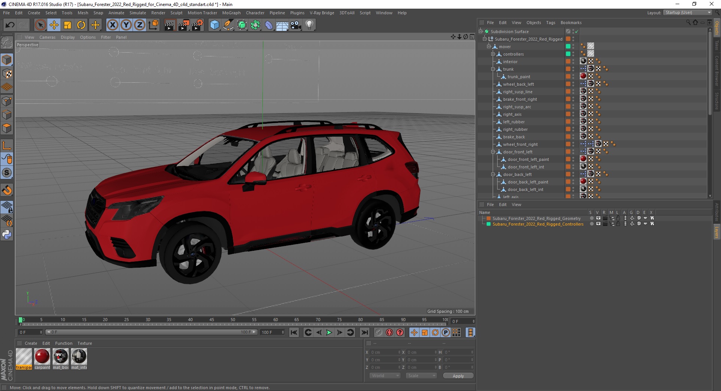Viewport: 721px width, 391px height.
Task: Add a Cube primitive object
Action: (x=214, y=25)
